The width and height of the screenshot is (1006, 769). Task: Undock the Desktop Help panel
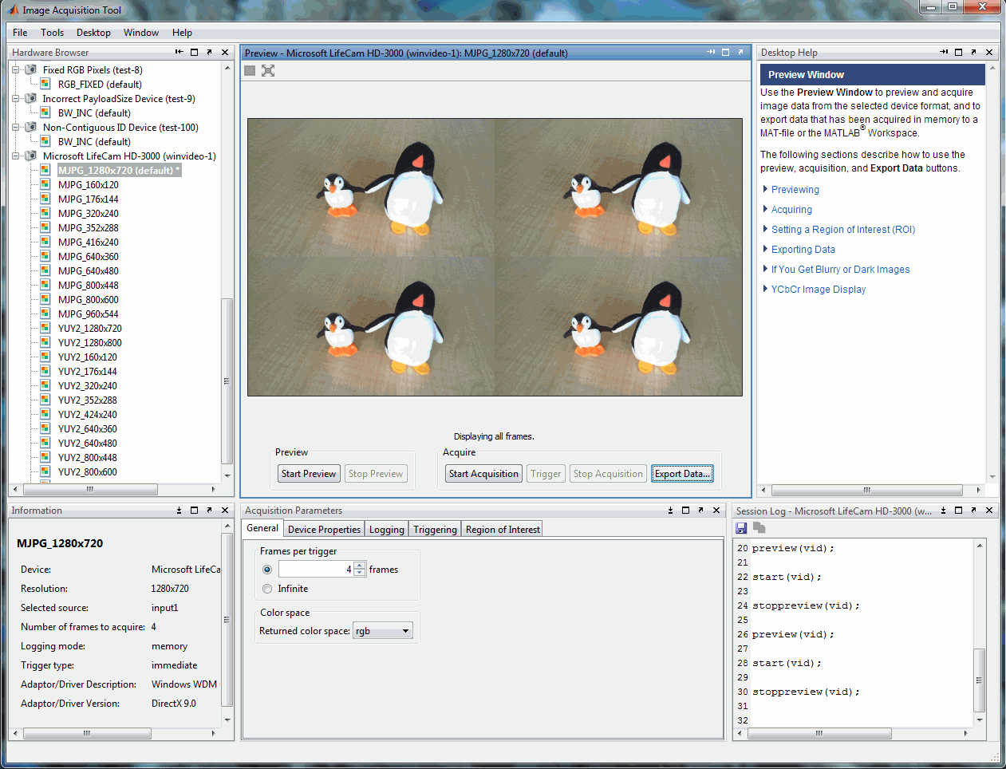(973, 52)
